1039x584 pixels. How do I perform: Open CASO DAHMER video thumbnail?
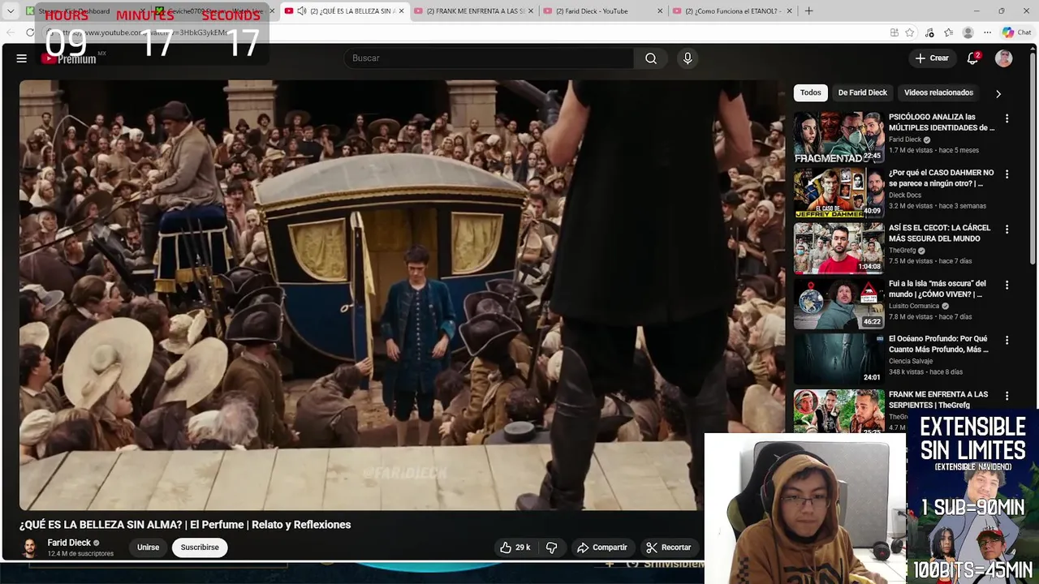coord(839,192)
